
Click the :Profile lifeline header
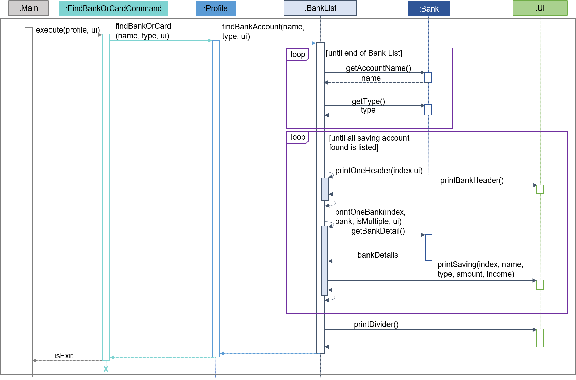pos(216,8)
